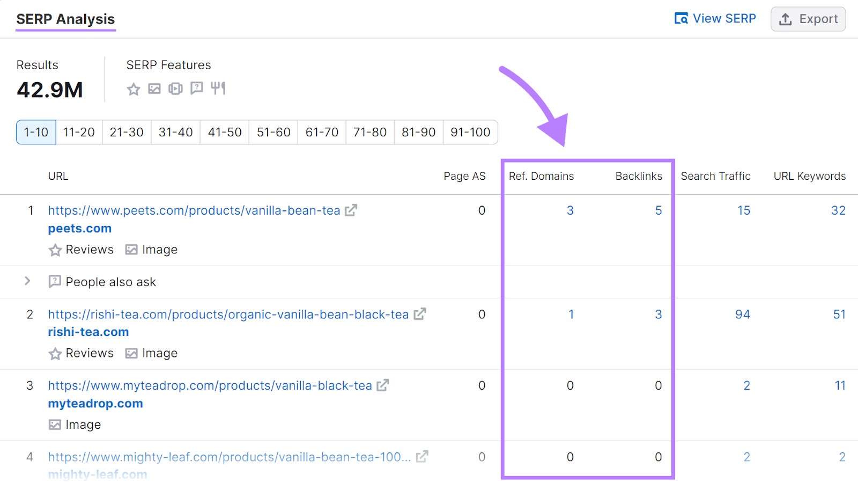
Task: Click the Backlinks column header
Action: pyautogui.click(x=638, y=176)
